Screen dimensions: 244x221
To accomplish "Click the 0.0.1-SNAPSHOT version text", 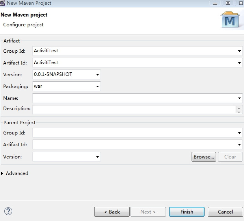I will click(x=53, y=74).
